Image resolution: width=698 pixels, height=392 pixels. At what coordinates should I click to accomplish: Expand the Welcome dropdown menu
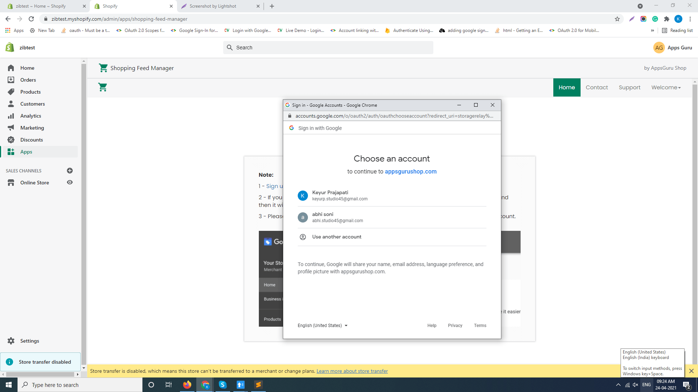tap(666, 87)
